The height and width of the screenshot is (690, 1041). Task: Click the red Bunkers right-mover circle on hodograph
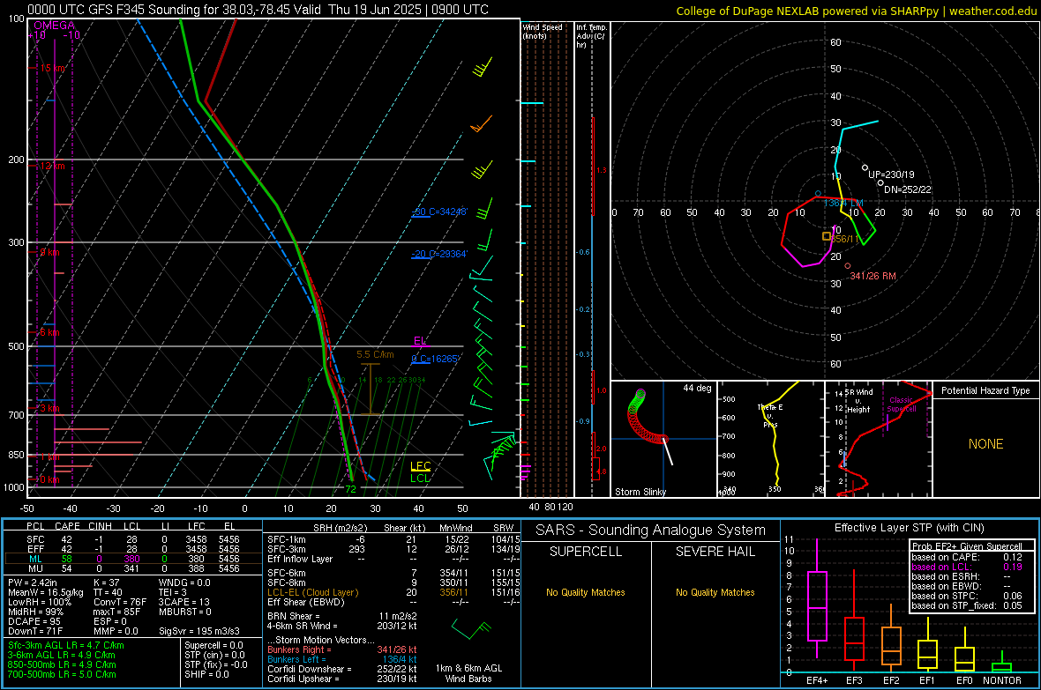click(847, 266)
